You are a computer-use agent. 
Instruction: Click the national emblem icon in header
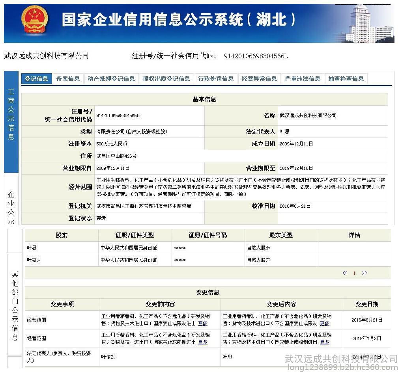[x=35, y=21]
